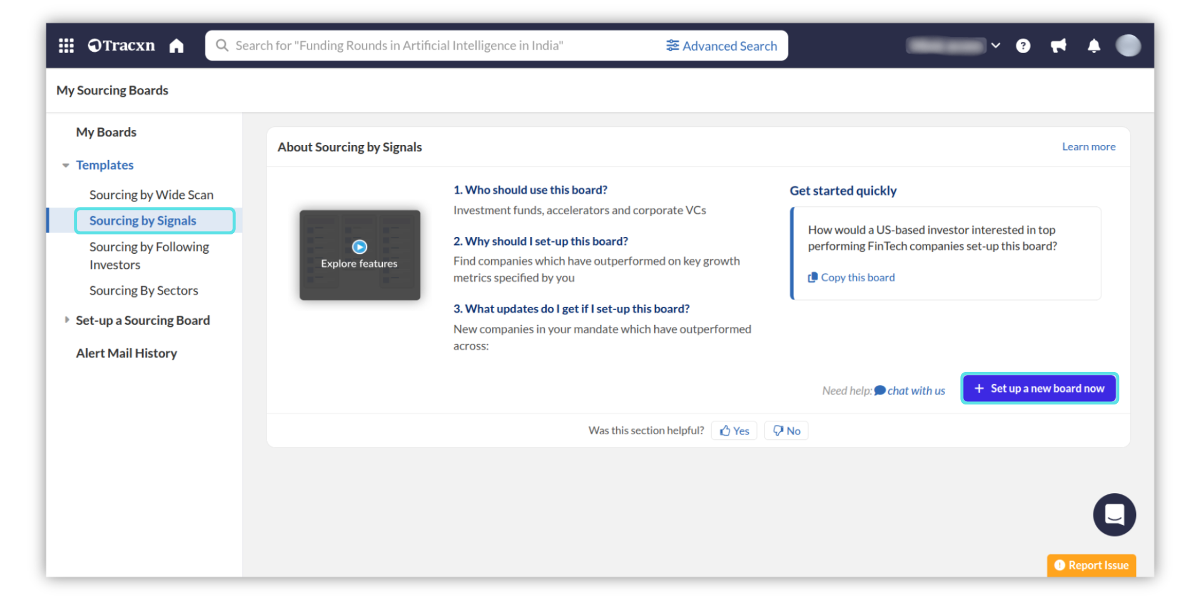The image size is (1201, 600).
Task: Open the help question mark icon
Action: tap(1023, 46)
